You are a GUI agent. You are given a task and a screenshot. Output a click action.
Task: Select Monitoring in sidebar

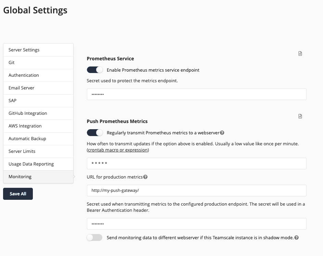[x=38, y=177]
